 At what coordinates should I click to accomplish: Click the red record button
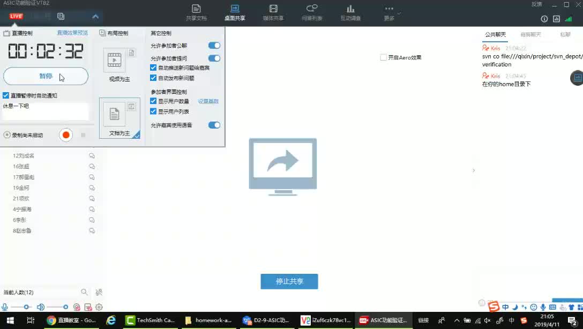[66, 135]
